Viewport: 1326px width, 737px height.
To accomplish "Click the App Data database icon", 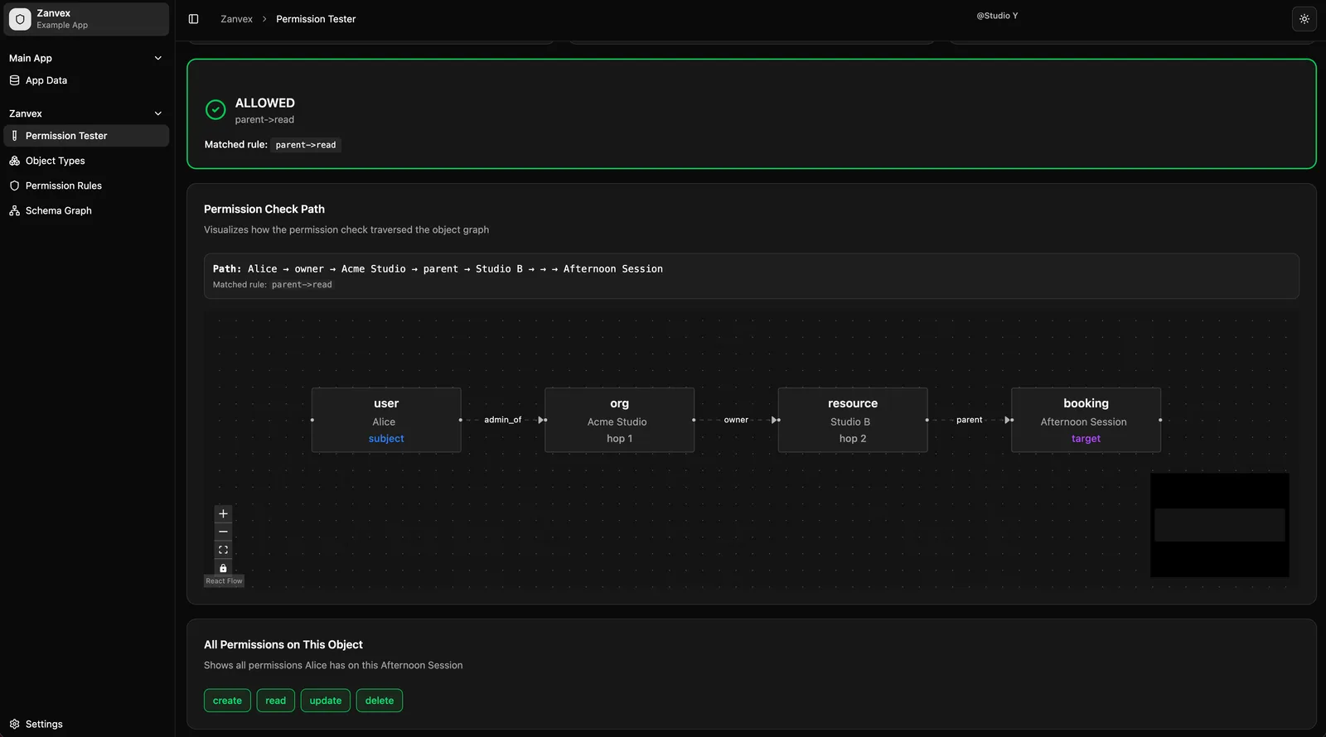I will pos(14,80).
